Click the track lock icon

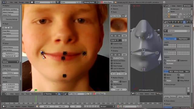coord(126,16)
